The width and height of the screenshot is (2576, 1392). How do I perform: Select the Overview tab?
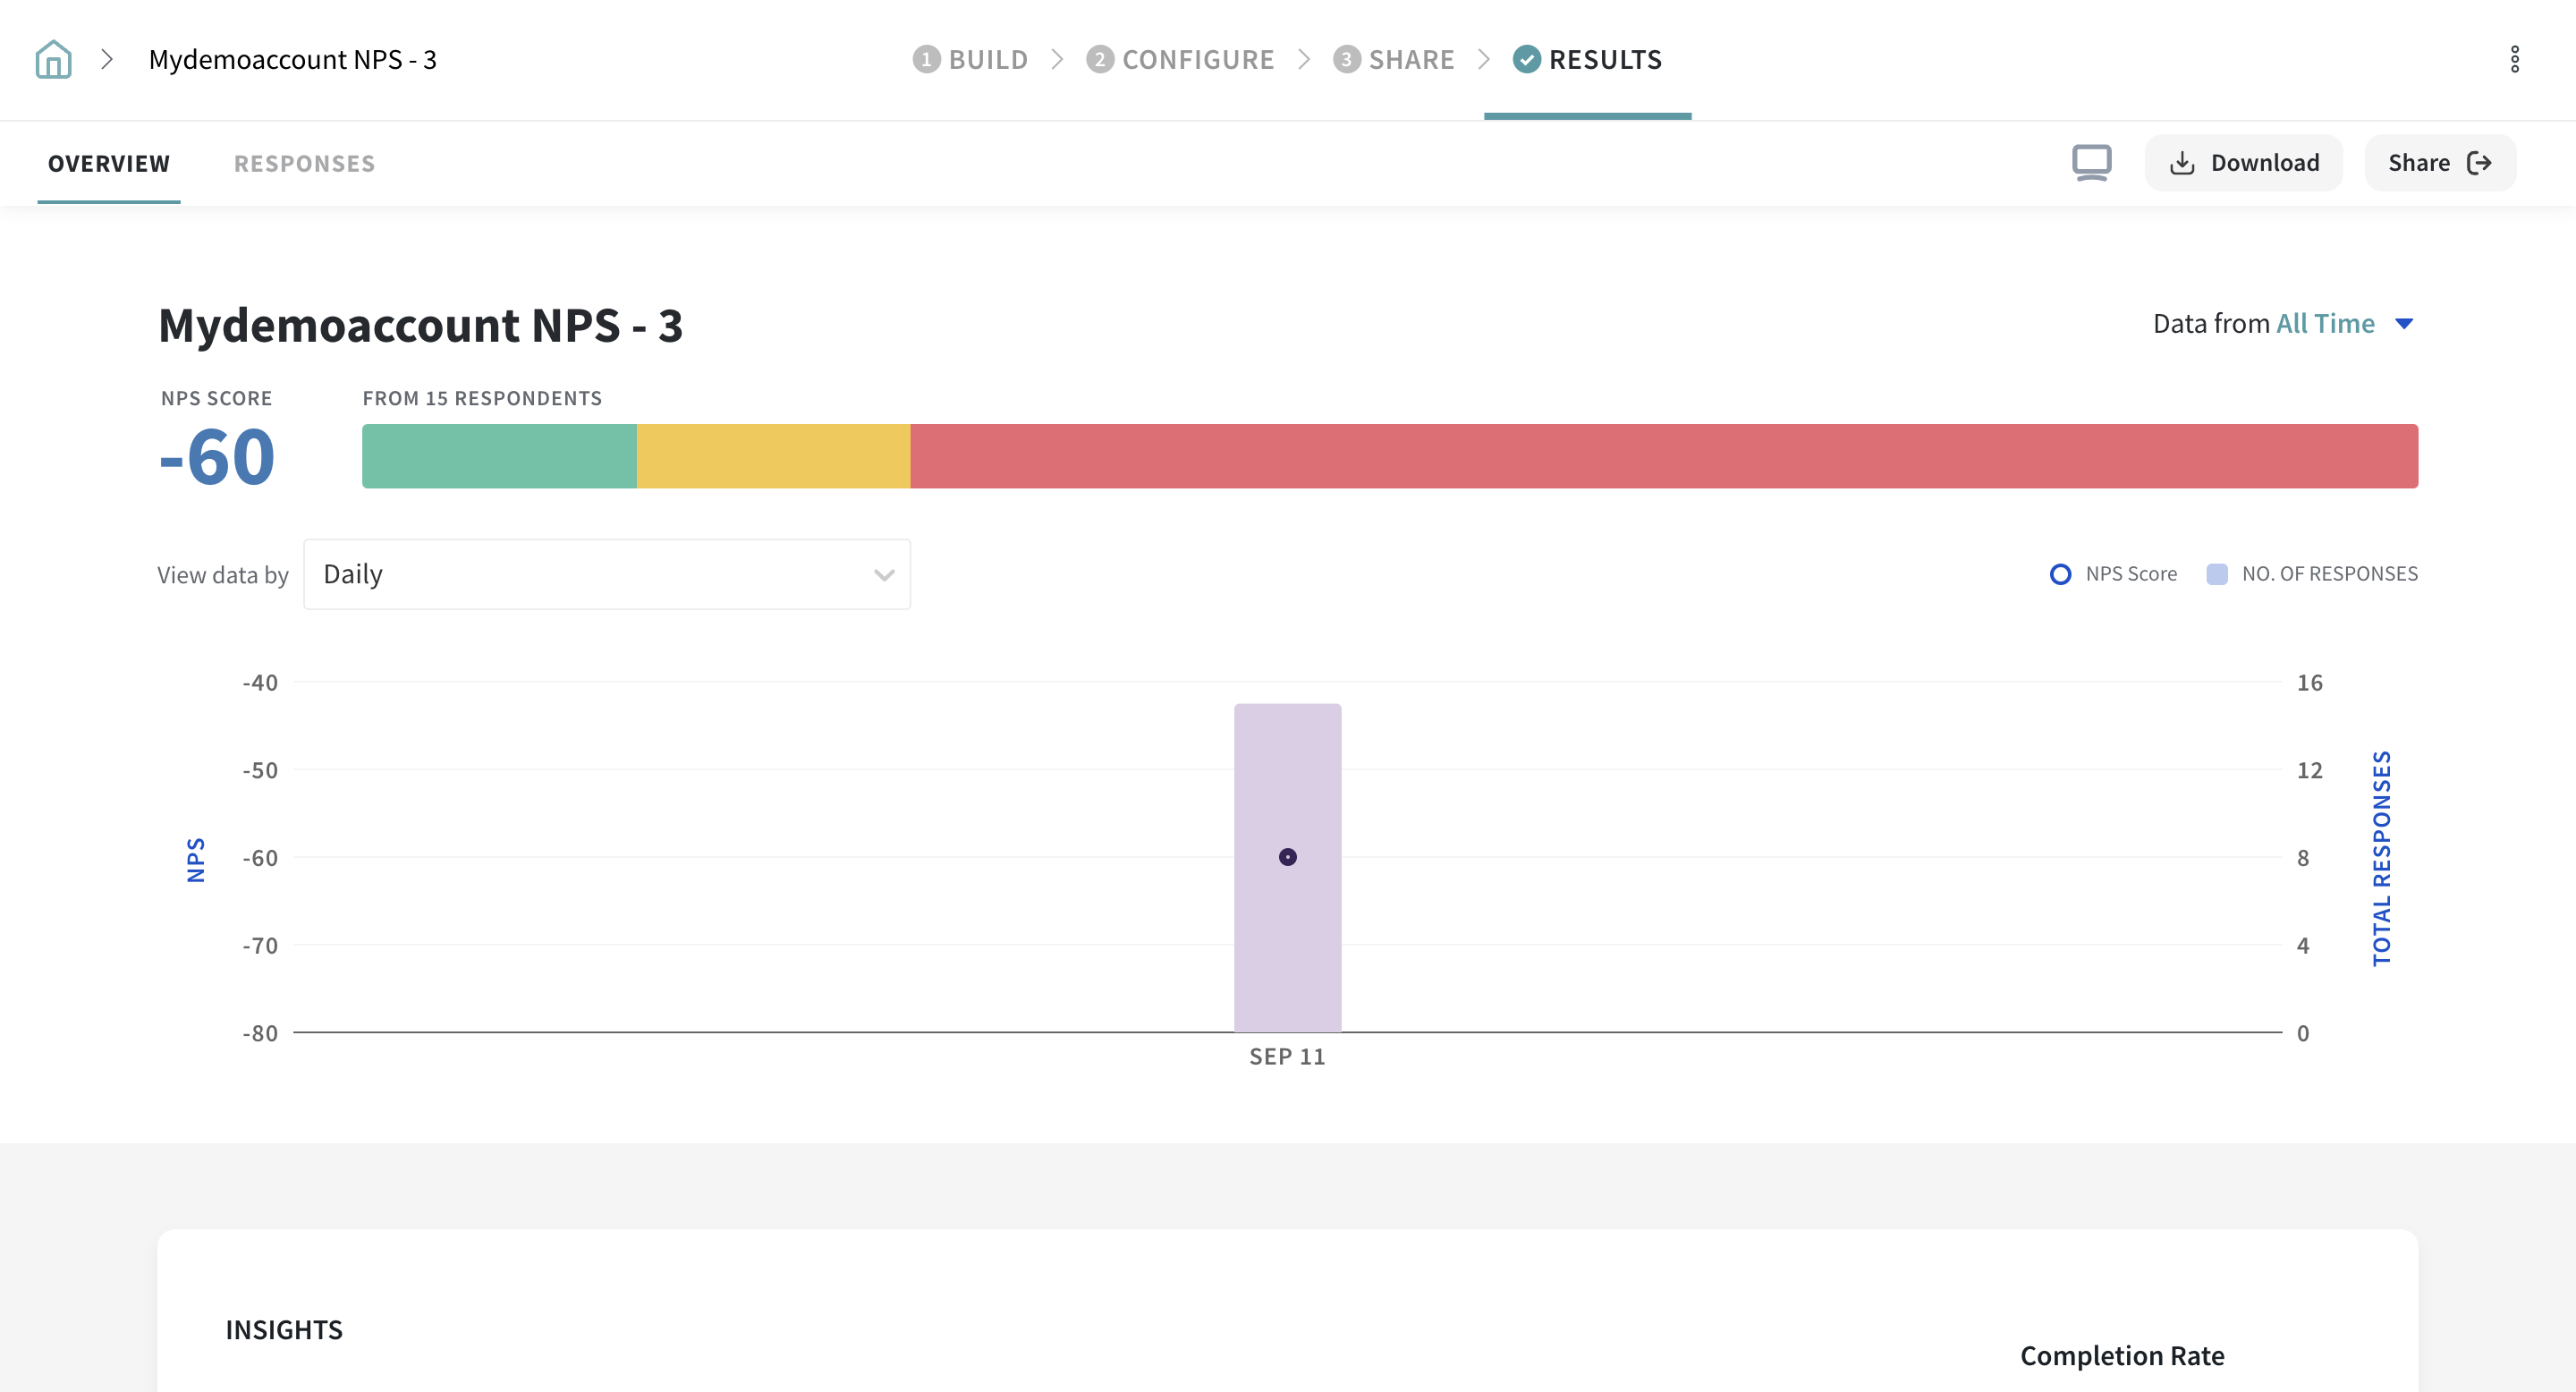tap(109, 164)
